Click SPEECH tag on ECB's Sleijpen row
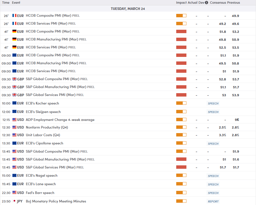The image size is (256, 205). pos(213,112)
